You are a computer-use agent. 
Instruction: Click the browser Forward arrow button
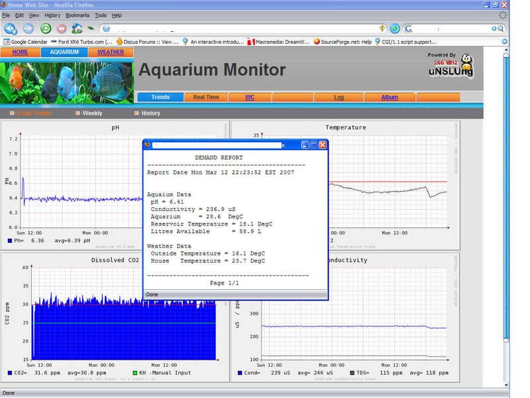[x=28, y=29]
